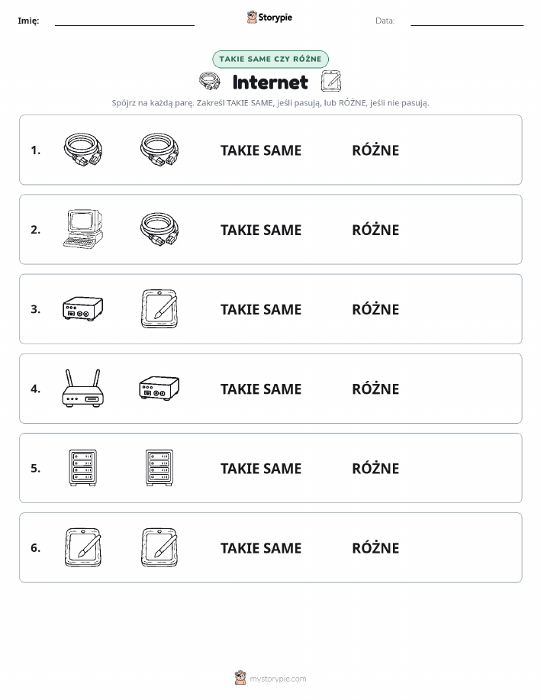The width and height of the screenshot is (541, 700).
Task: Click the cable icon left of Internet title
Action: 209,81
